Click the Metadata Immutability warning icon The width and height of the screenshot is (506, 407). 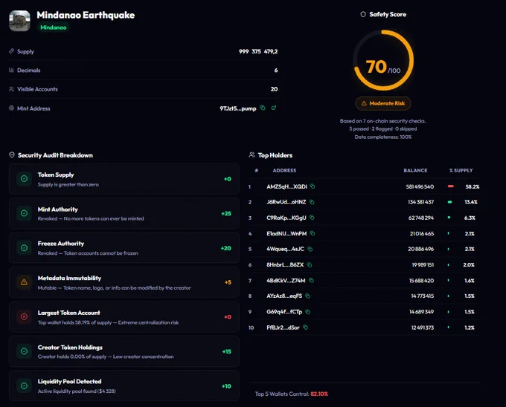24,282
